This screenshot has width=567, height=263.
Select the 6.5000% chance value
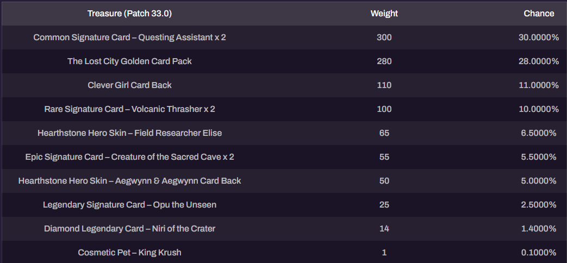(539, 133)
